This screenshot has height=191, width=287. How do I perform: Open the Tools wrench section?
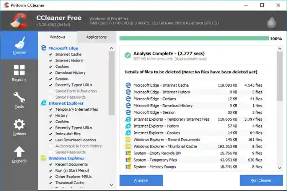[19, 100]
